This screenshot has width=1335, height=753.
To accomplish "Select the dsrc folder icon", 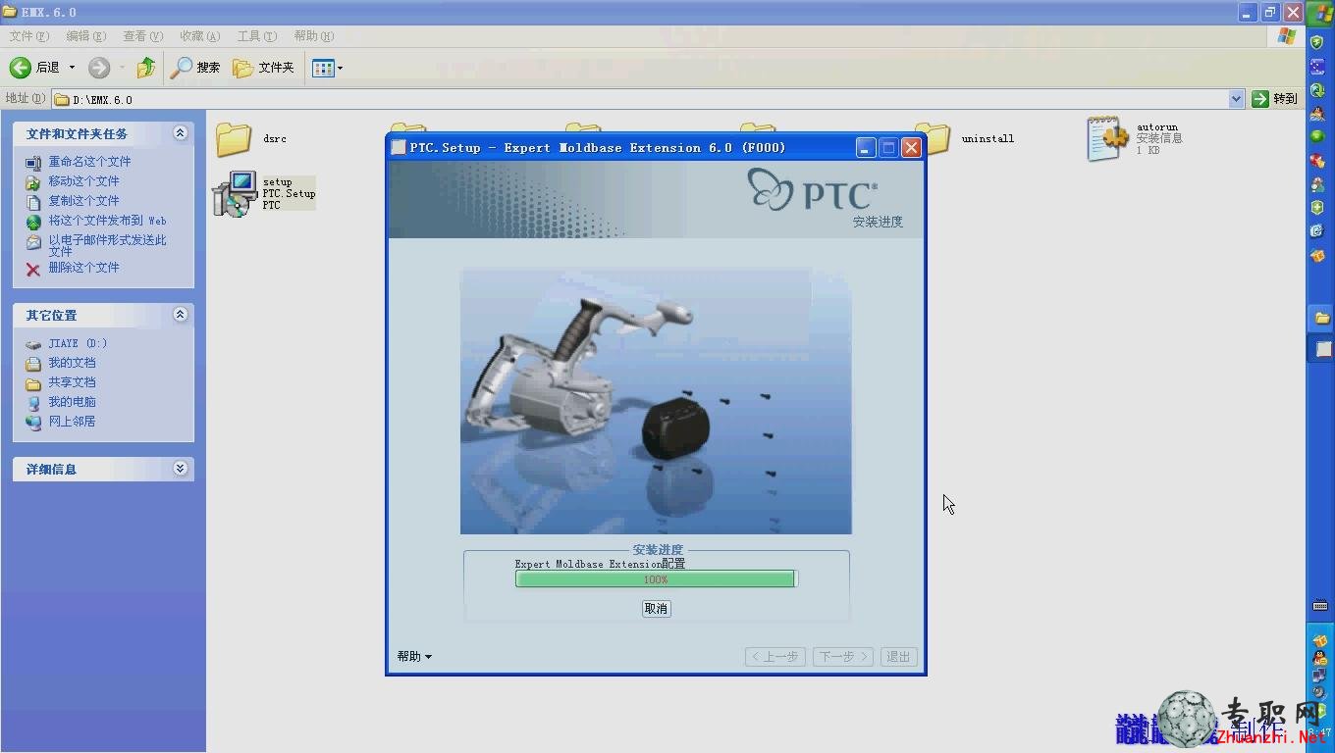I will coord(234,139).
